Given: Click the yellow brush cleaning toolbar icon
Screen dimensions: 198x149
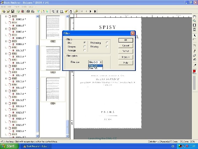Looking at the screenshot, I should tap(66, 11).
